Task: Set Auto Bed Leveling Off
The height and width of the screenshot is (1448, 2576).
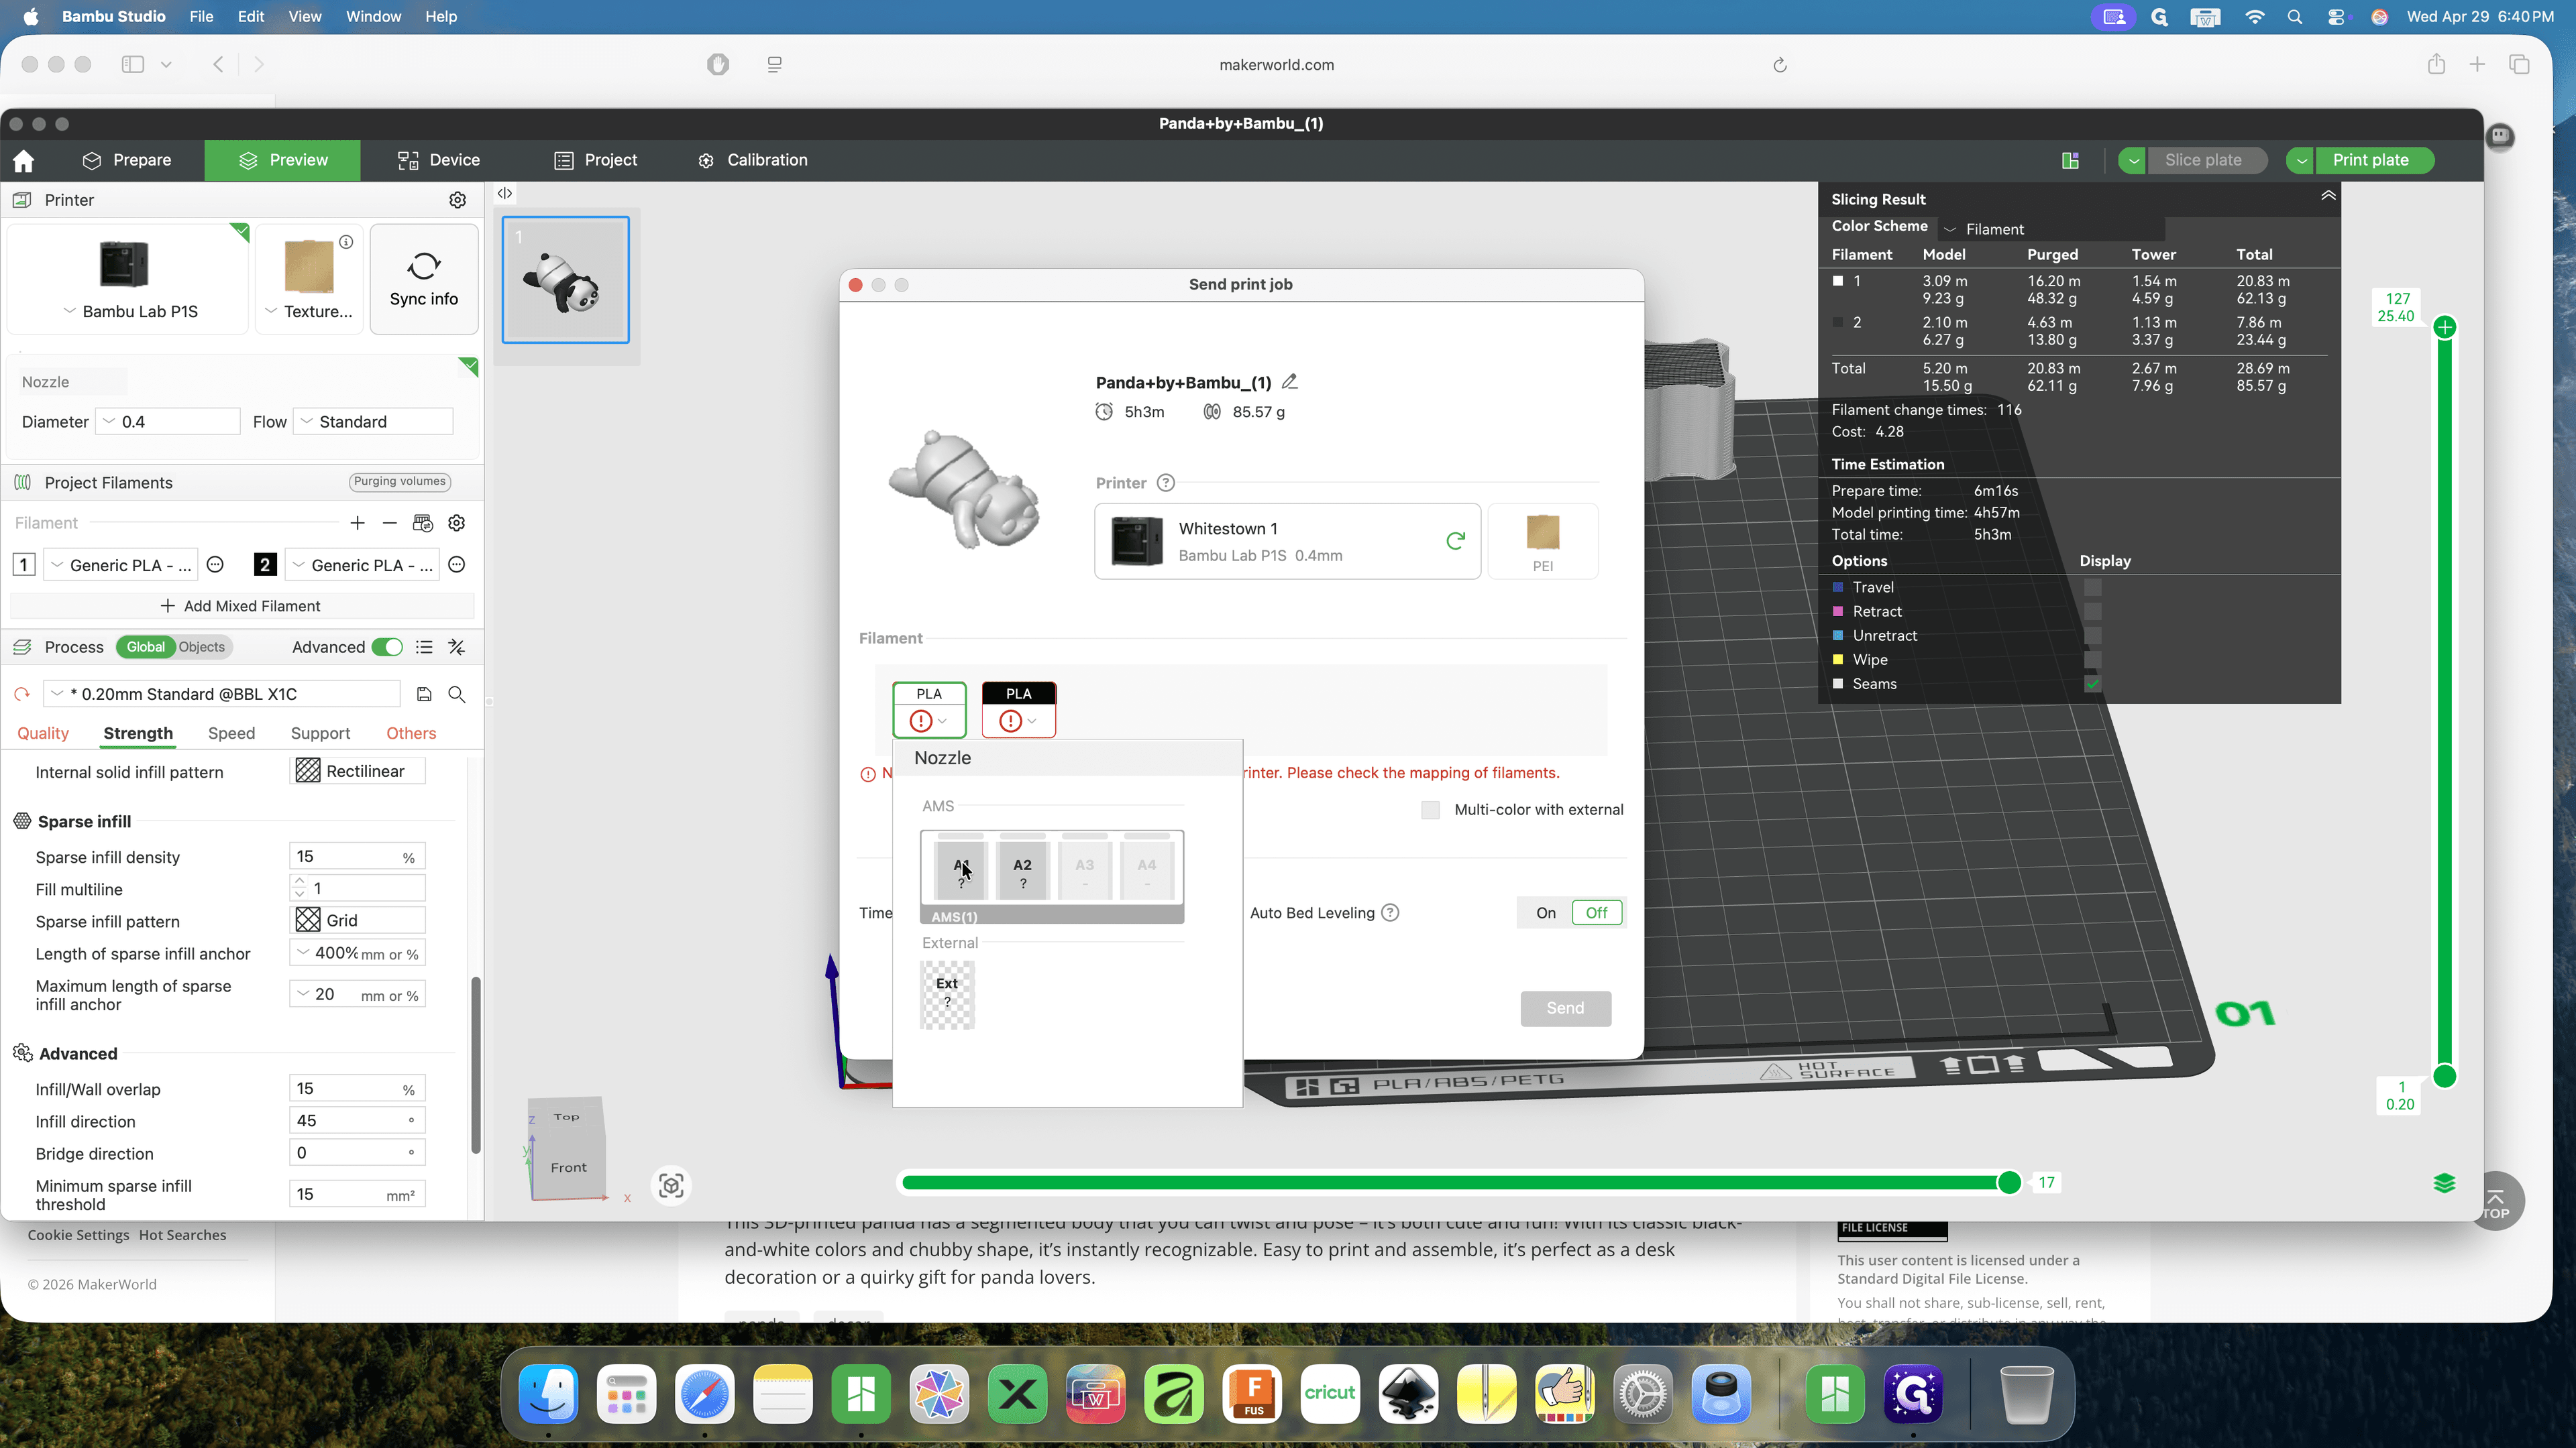Action: click(x=1596, y=912)
